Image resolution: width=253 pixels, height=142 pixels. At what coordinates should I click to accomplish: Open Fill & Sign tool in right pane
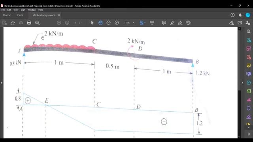(x=249, y=117)
